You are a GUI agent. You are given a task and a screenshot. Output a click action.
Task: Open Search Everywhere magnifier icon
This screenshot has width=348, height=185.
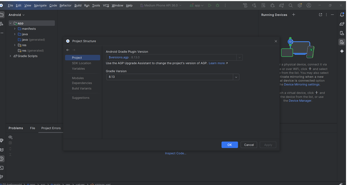coord(291,5)
